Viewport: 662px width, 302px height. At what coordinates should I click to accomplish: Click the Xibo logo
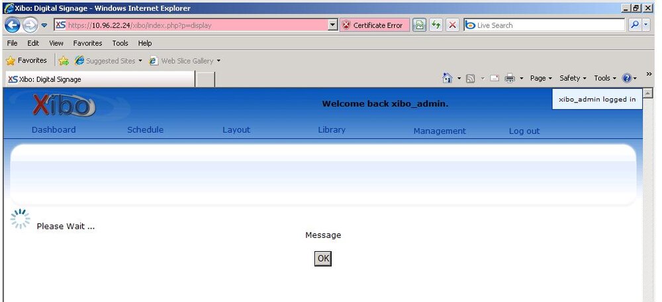(64, 105)
